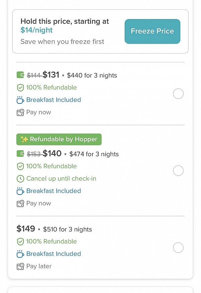Click the Pay now card icon on $131 rate

pyautogui.click(x=20, y=112)
